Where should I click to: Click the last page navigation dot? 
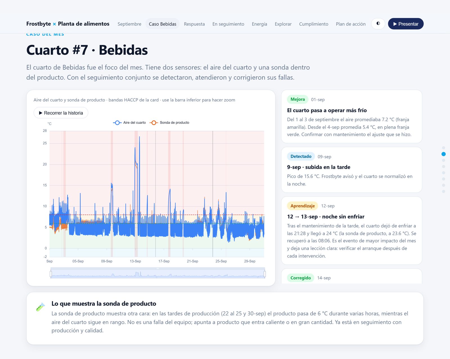444,191
